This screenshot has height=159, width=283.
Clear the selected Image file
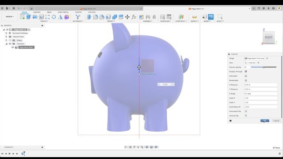pos(267,58)
